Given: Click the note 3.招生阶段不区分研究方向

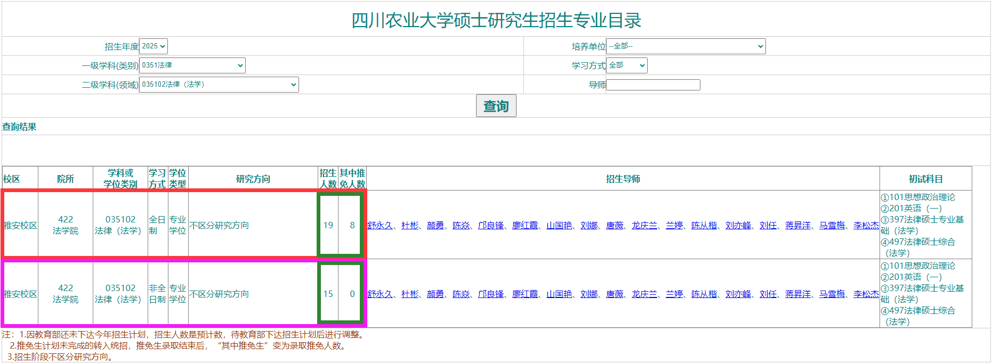Looking at the screenshot, I should 60,357.
